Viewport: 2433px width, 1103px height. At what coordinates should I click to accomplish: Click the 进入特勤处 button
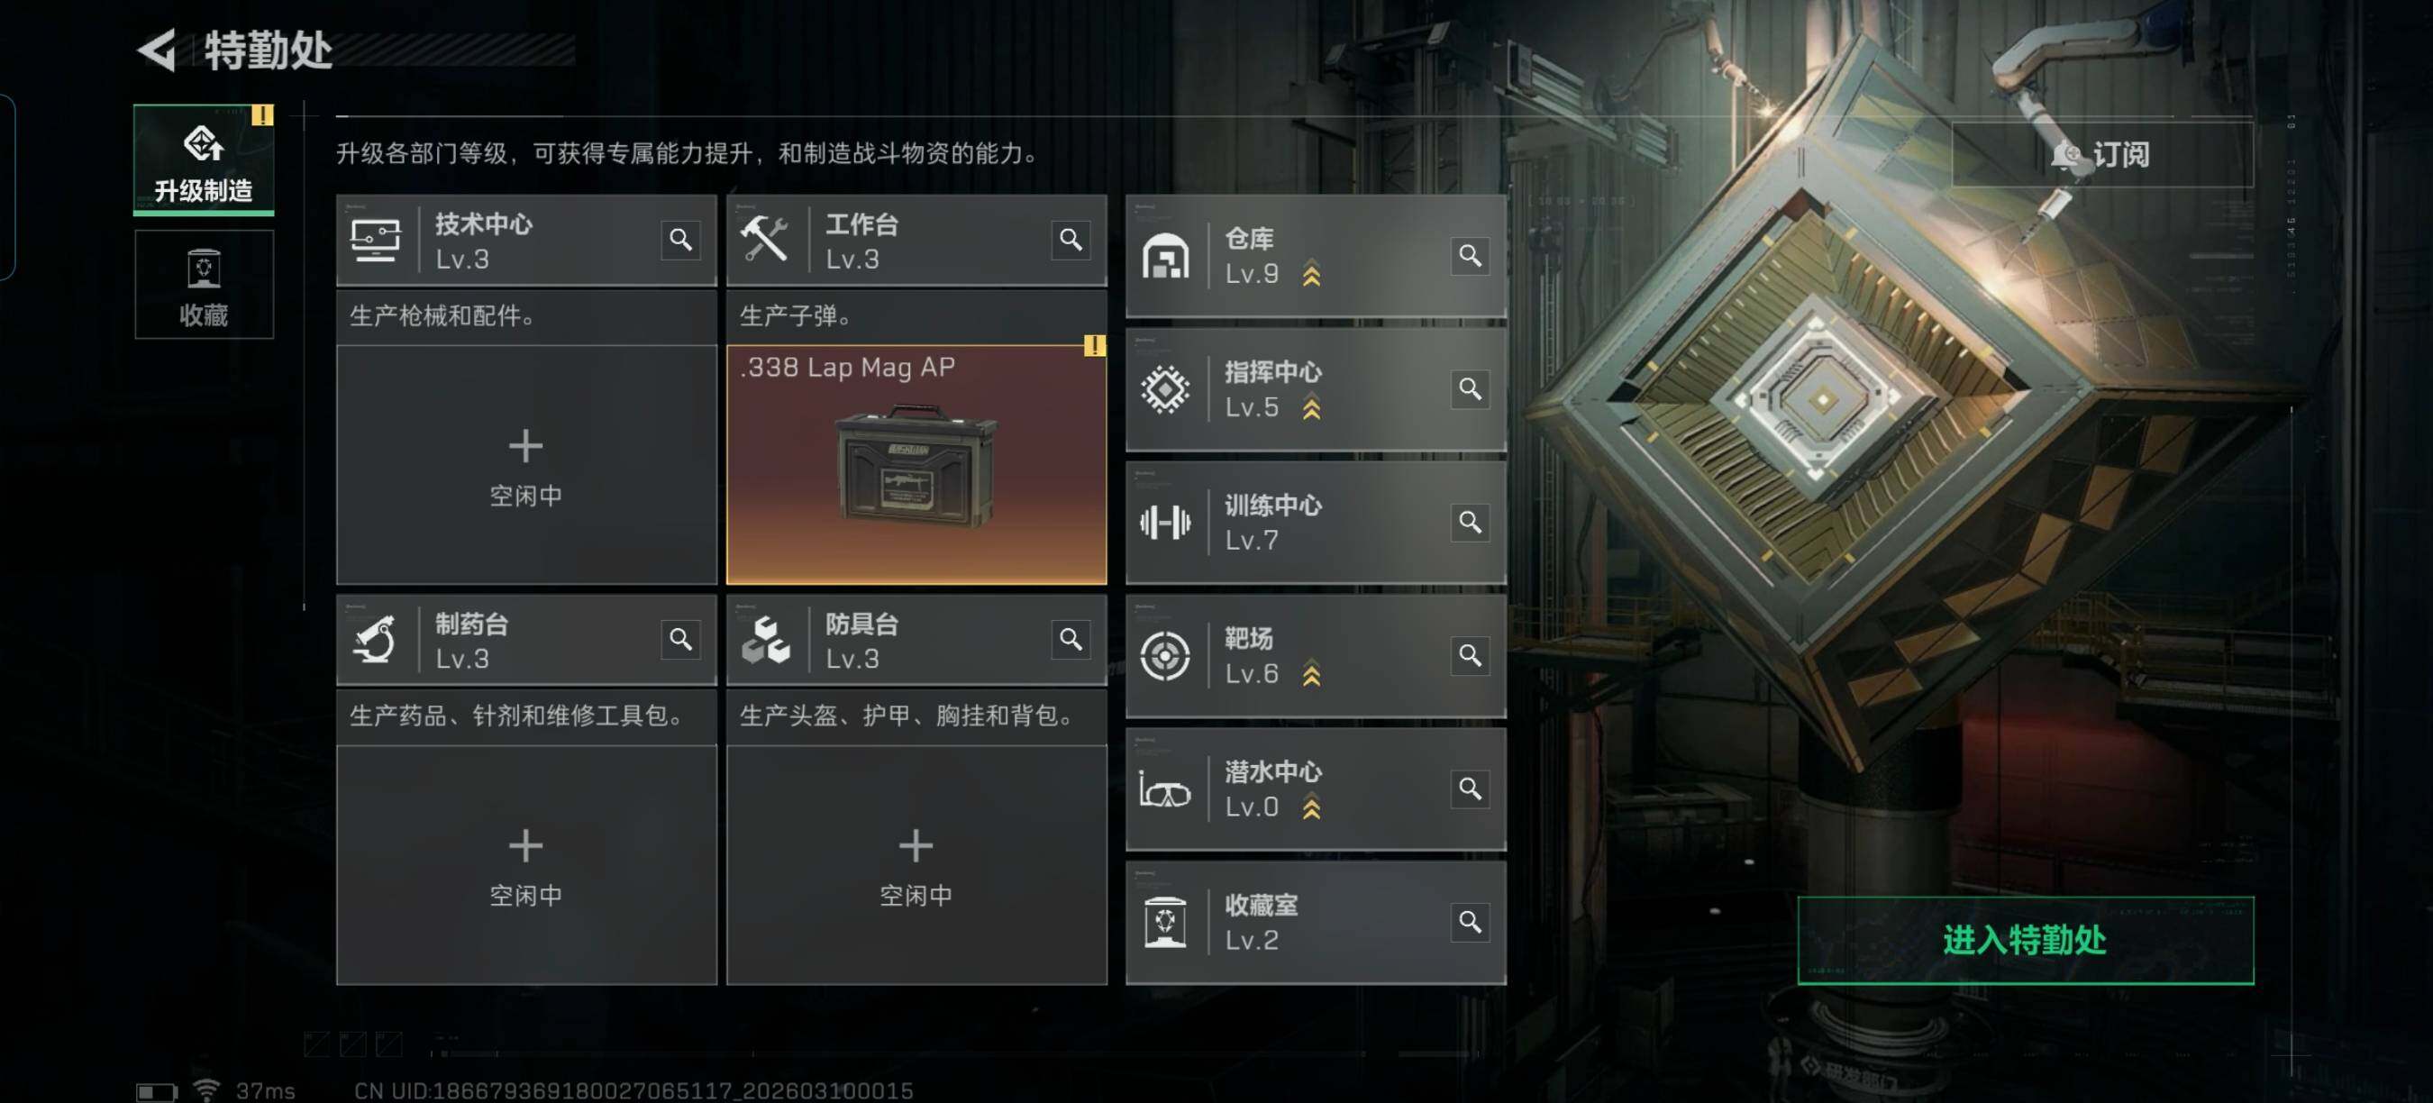[2025, 940]
